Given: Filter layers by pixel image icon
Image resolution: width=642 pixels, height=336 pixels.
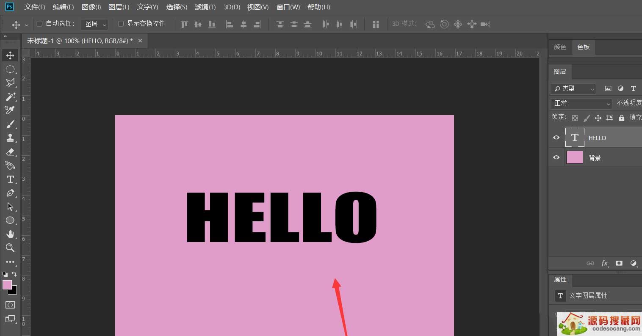Looking at the screenshot, I should pos(608,88).
